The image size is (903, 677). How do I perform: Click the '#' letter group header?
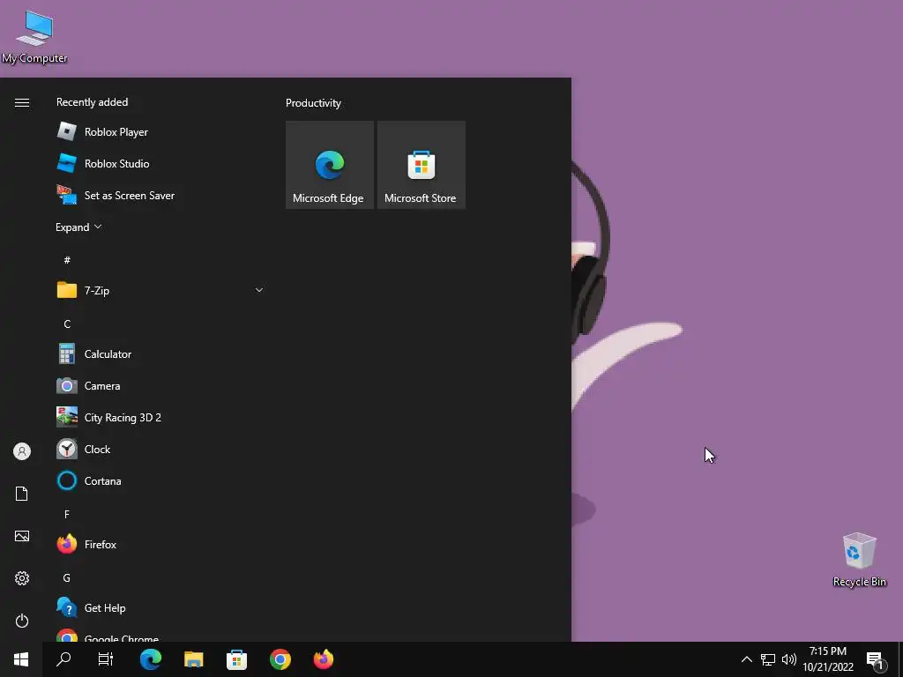pos(67,260)
